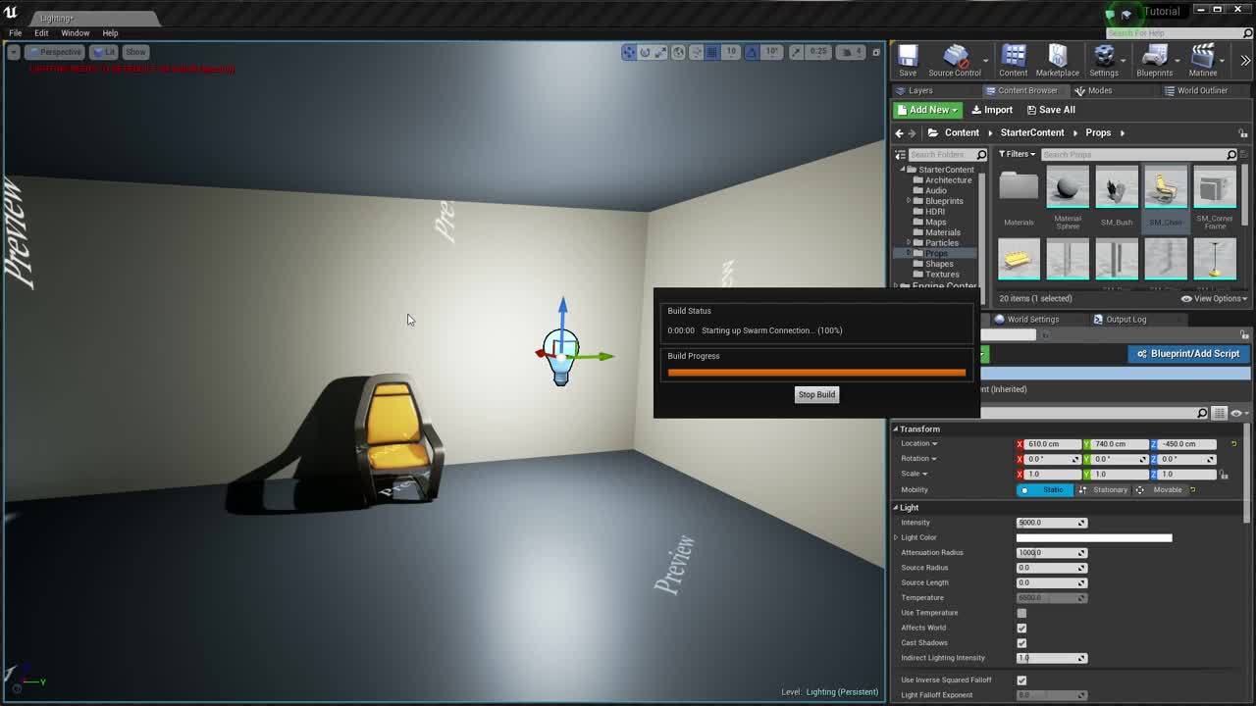Select the rotate gizmo mode in viewport
1256x706 pixels.
pos(645,52)
